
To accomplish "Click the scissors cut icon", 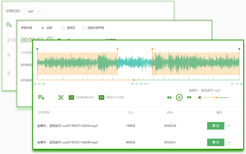I will click(x=61, y=97).
